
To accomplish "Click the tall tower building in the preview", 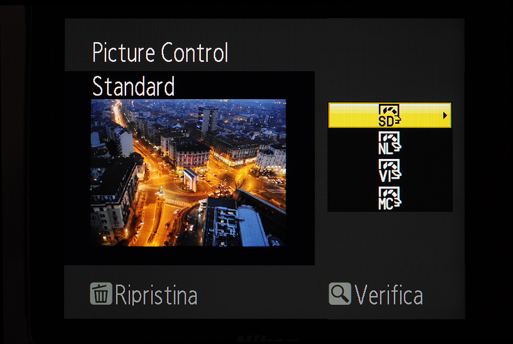I will (207, 119).
